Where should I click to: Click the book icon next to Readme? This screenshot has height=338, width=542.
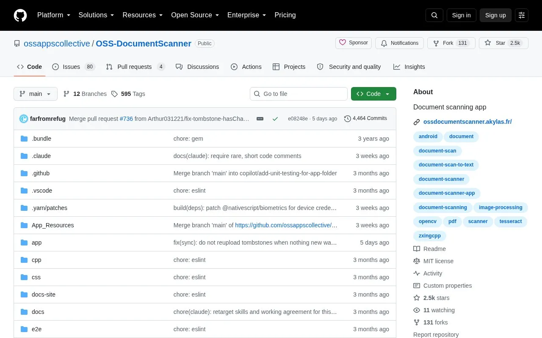tap(417, 249)
